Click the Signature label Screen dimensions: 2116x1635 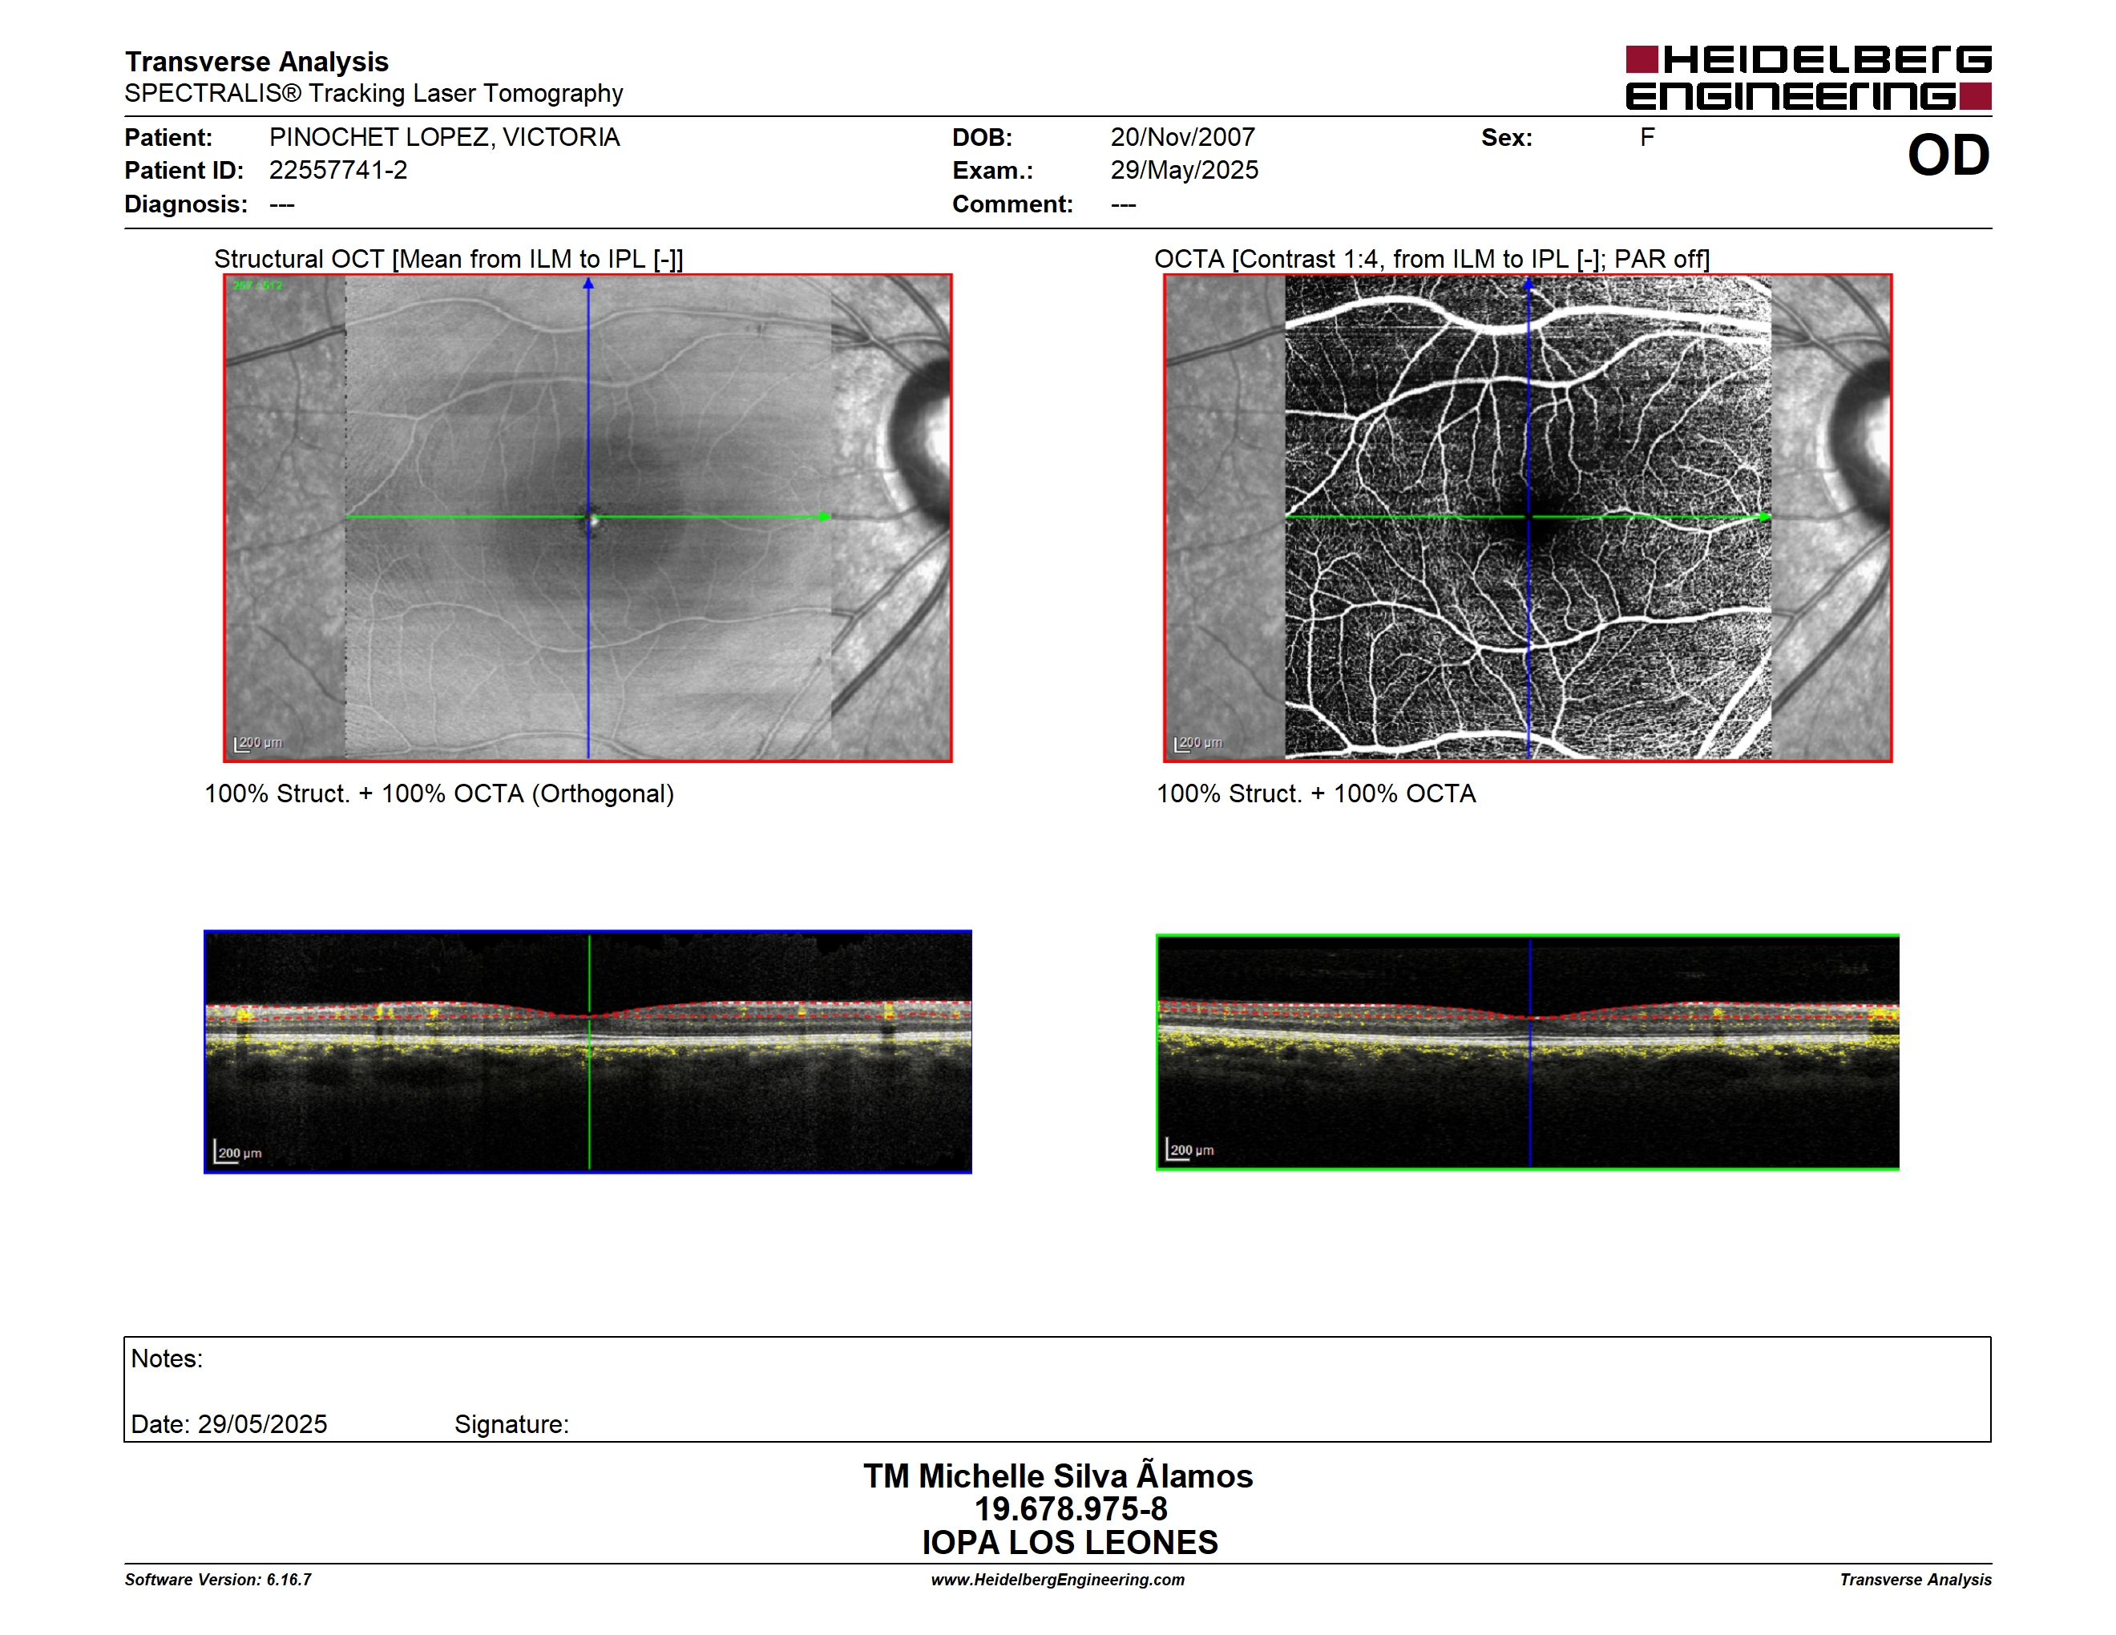pyautogui.click(x=511, y=1424)
